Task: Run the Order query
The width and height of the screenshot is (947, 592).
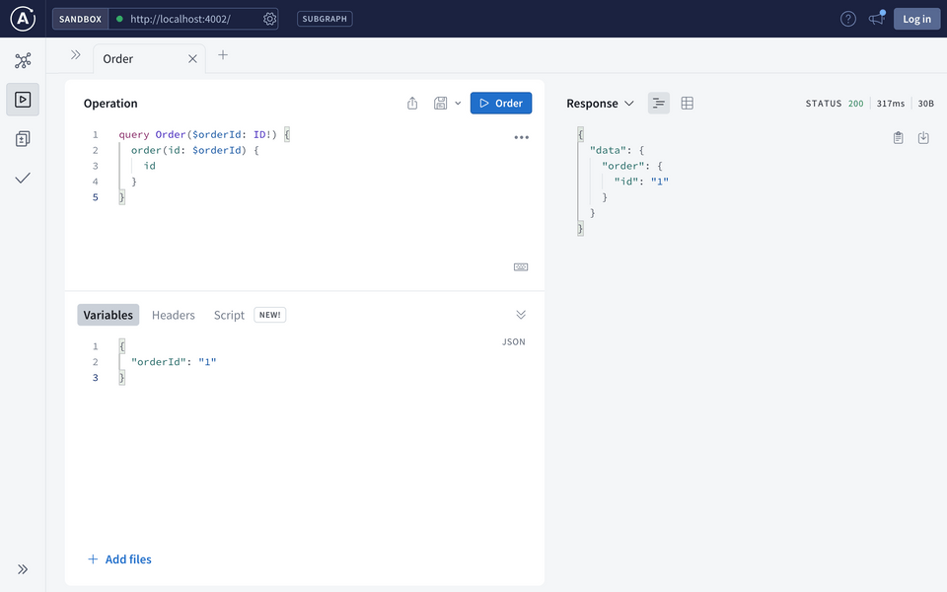Action: click(501, 104)
